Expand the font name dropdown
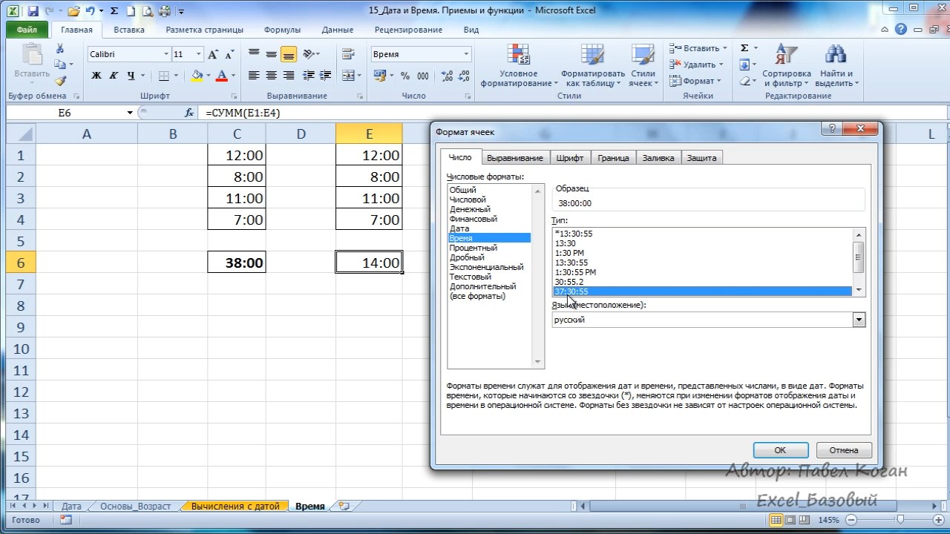950x534 pixels. point(166,54)
